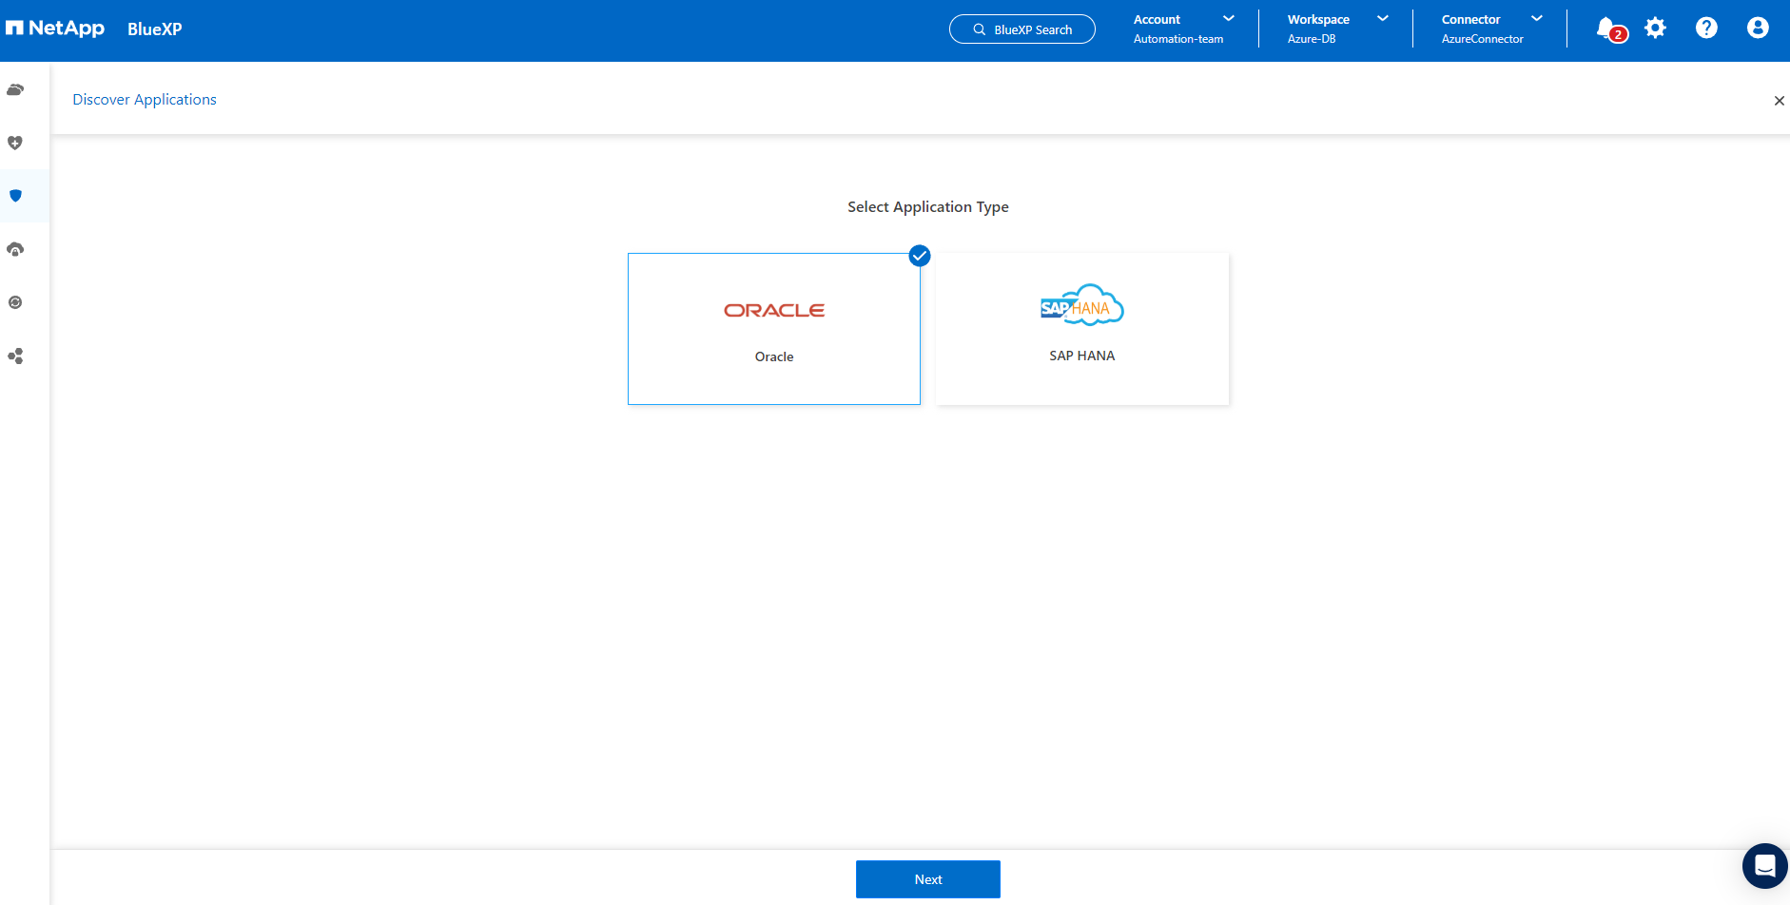The width and height of the screenshot is (1790, 905).
Task: Click the Next button
Action: tap(927, 879)
